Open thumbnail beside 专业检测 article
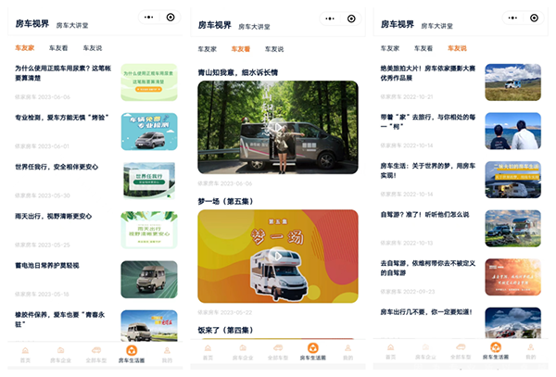This screenshot has height=377, width=556. pos(148,132)
